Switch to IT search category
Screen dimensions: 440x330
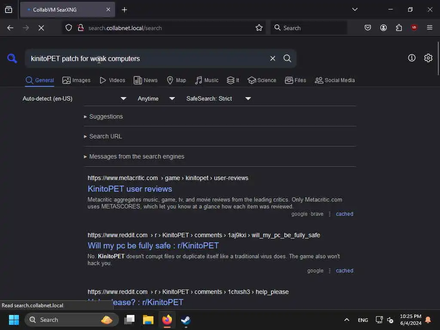tap(233, 80)
